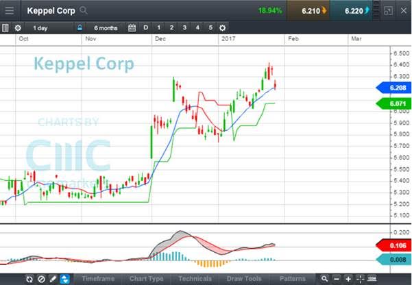Viewport: 412px width, 285px height.
Task: Click the clear circle-slash icon
Action: click(41, 279)
